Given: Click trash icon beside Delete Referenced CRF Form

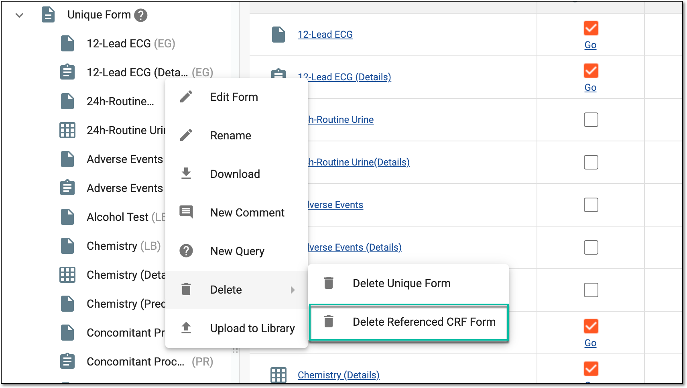Looking at the screenshot, I should (329, 321).
